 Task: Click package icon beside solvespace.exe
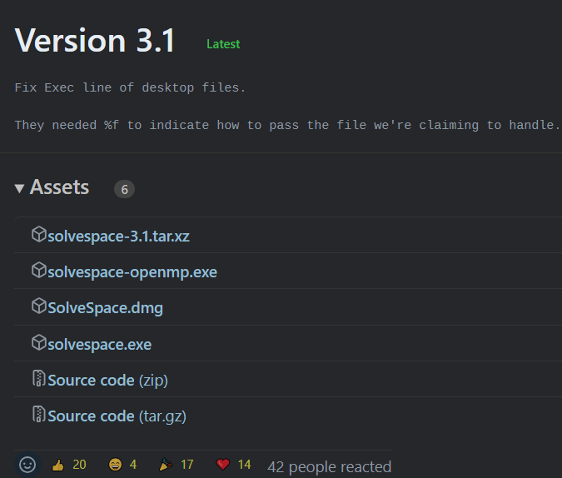click(38, 342)
